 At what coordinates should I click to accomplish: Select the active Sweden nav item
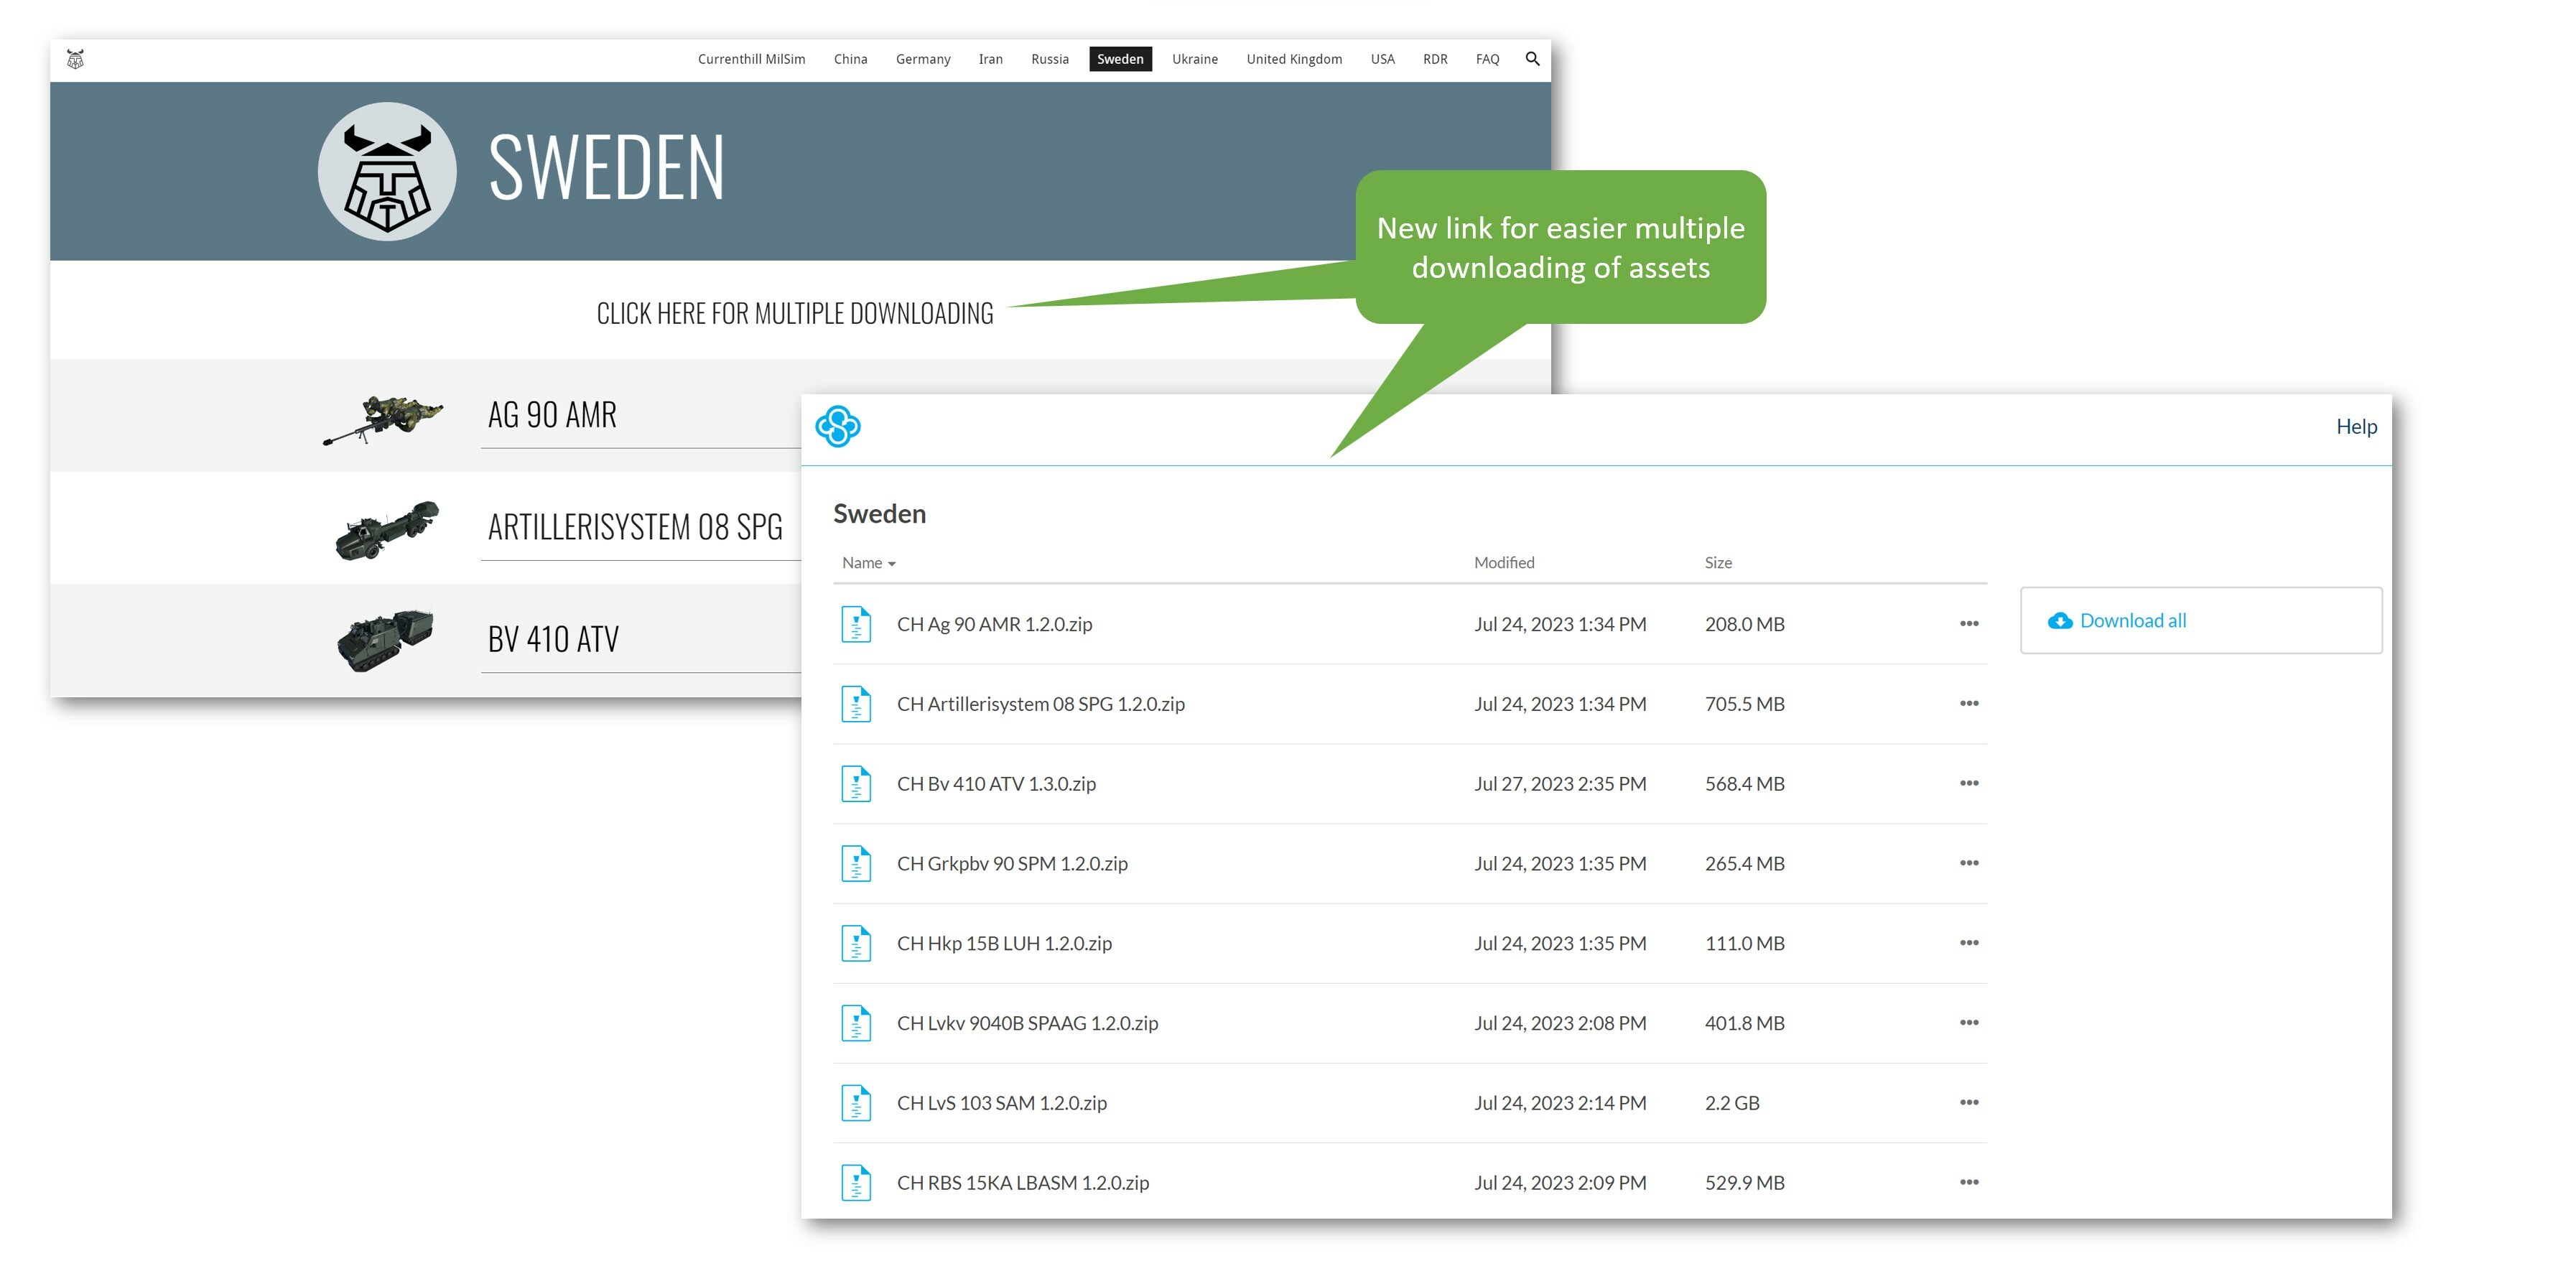[x=1120, y=59]
